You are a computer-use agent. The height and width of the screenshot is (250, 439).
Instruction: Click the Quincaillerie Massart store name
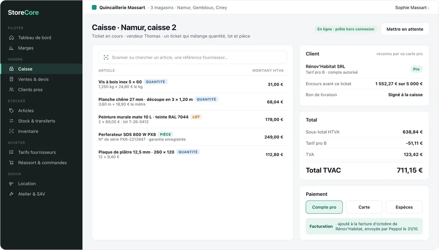[x=122, y=7]
